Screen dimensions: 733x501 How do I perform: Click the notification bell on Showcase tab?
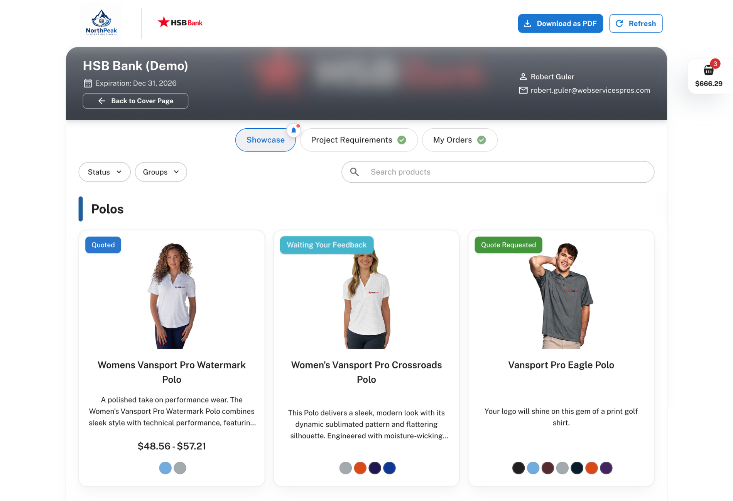tap(294, 130)
